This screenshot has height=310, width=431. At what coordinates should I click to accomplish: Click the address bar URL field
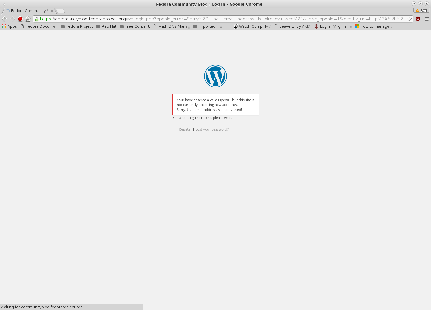point(223,19)
